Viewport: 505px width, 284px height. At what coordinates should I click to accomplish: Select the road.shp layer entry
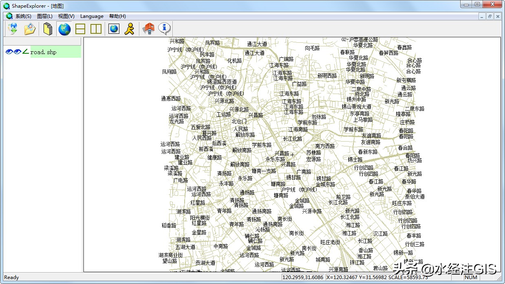43,52
